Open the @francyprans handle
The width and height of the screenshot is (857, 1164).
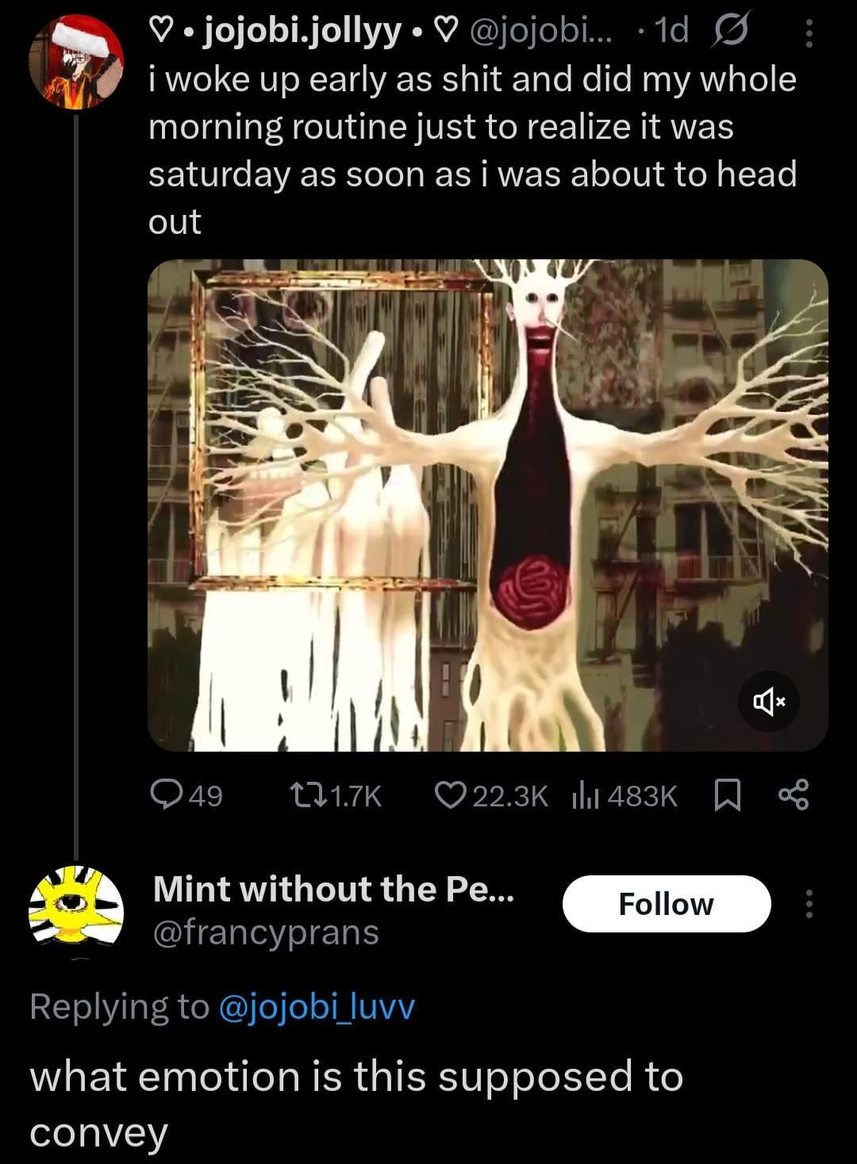point(265,933)
